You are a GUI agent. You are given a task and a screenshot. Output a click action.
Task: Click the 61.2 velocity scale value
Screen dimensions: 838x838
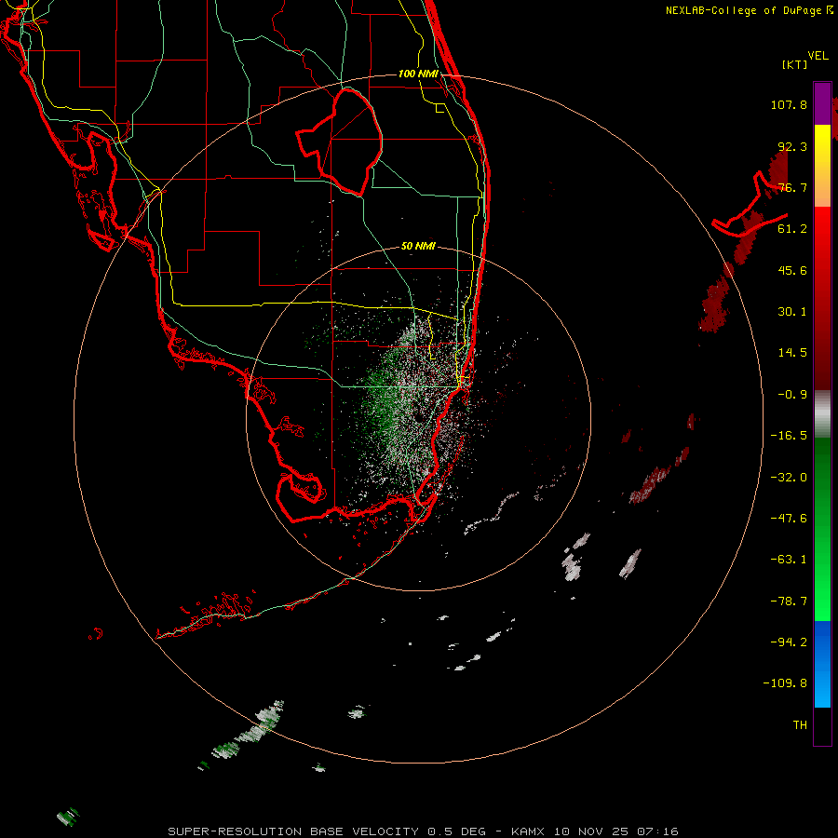[792, 229]
